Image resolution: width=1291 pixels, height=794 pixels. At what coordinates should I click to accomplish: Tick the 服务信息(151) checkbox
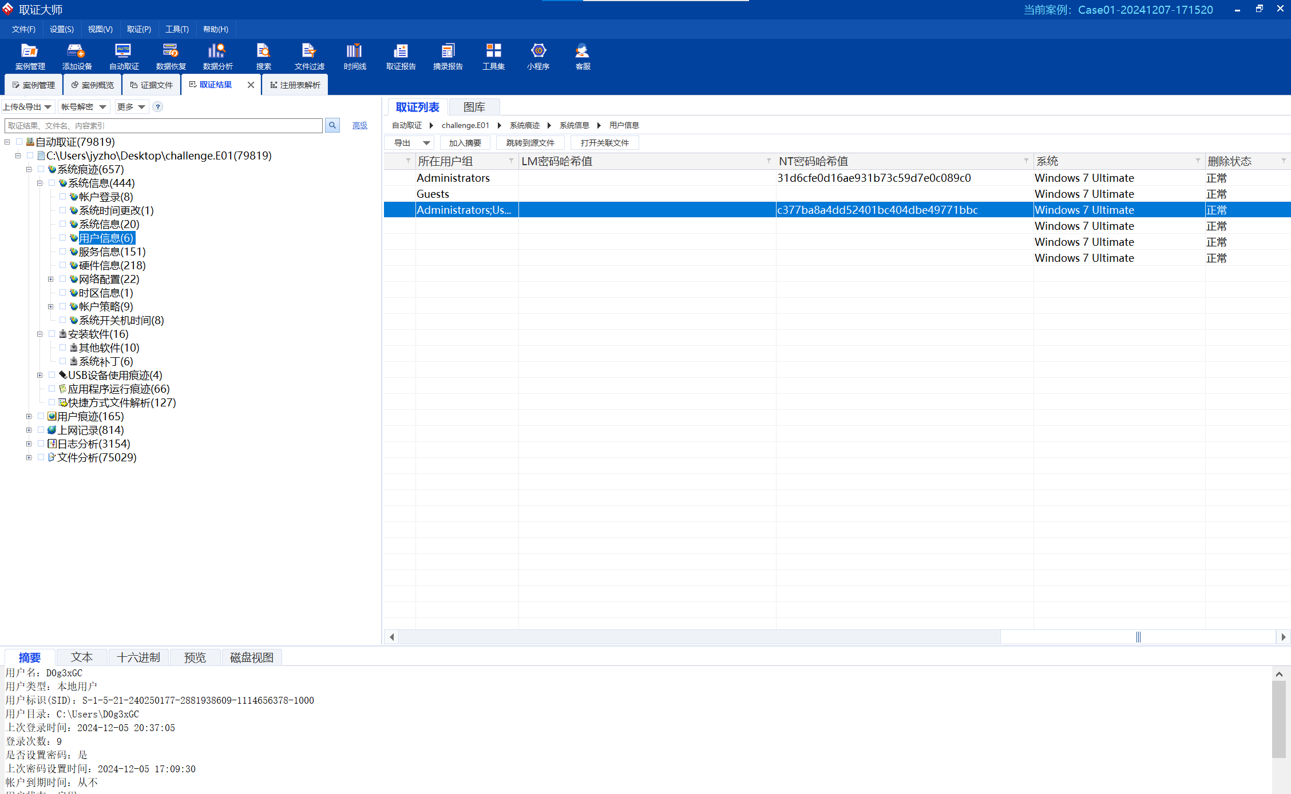click(x=62, y=251)
